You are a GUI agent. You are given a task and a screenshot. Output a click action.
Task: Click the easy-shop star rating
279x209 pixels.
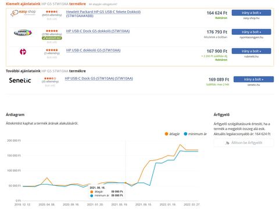(x=52, y=12)
